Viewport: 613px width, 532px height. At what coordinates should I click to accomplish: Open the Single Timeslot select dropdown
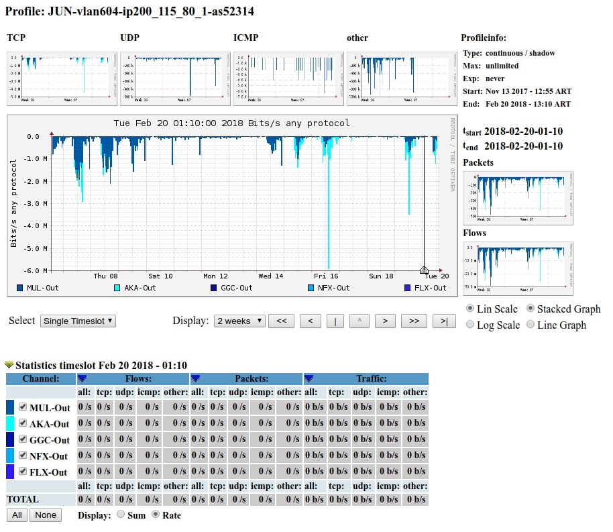(78, 321)
